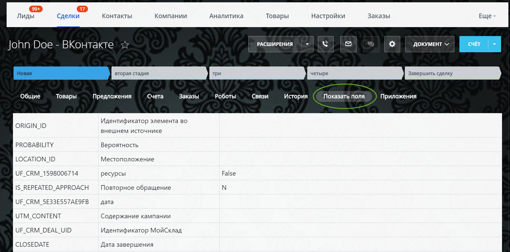Screen dimensions: 510x252
Task: Open the Еще more menu
Action: point(487,16)
